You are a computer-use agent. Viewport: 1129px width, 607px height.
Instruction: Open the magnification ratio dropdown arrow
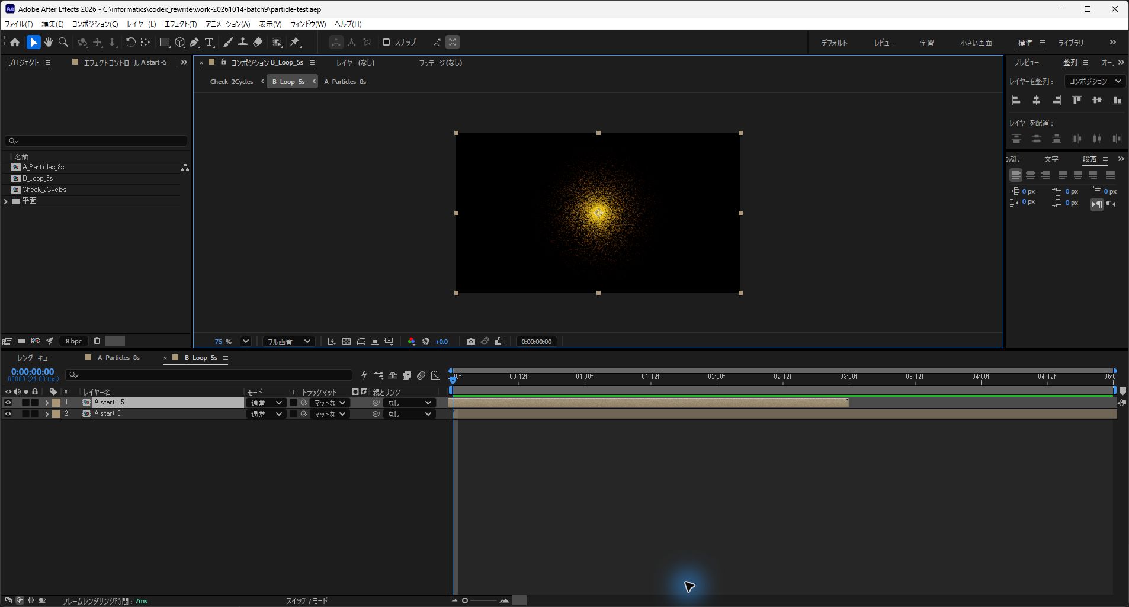[x=246, y=341]
